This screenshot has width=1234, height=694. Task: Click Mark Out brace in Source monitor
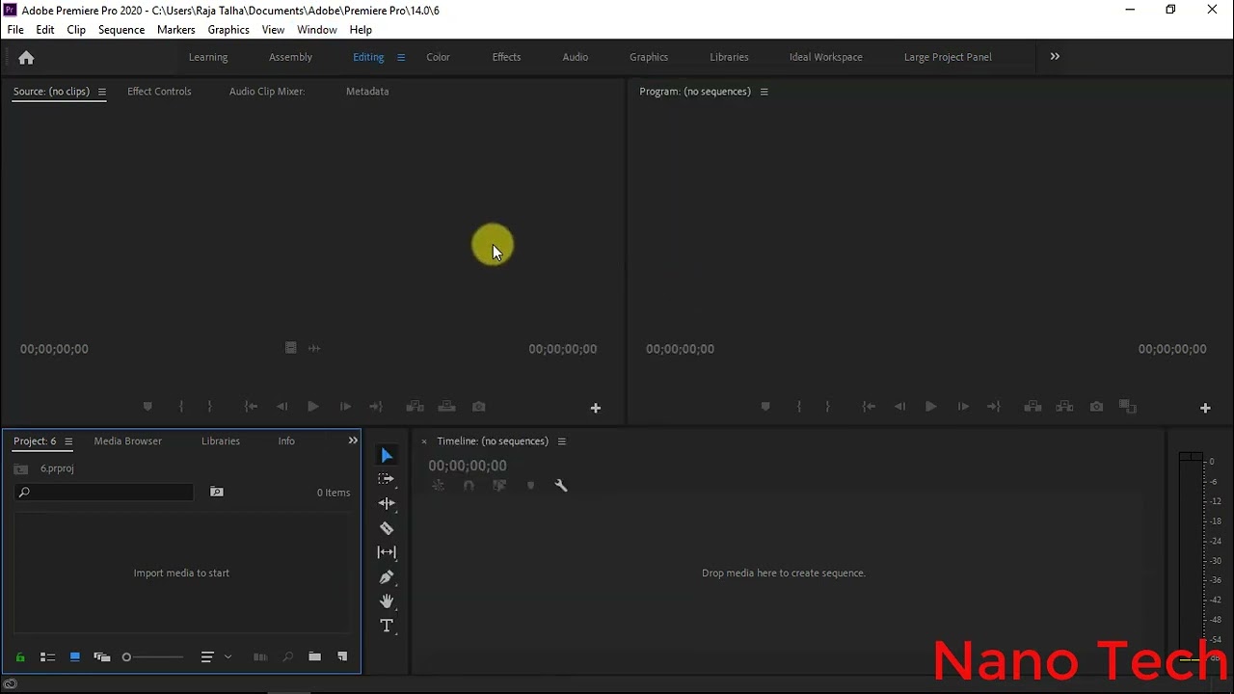(209, 407)
